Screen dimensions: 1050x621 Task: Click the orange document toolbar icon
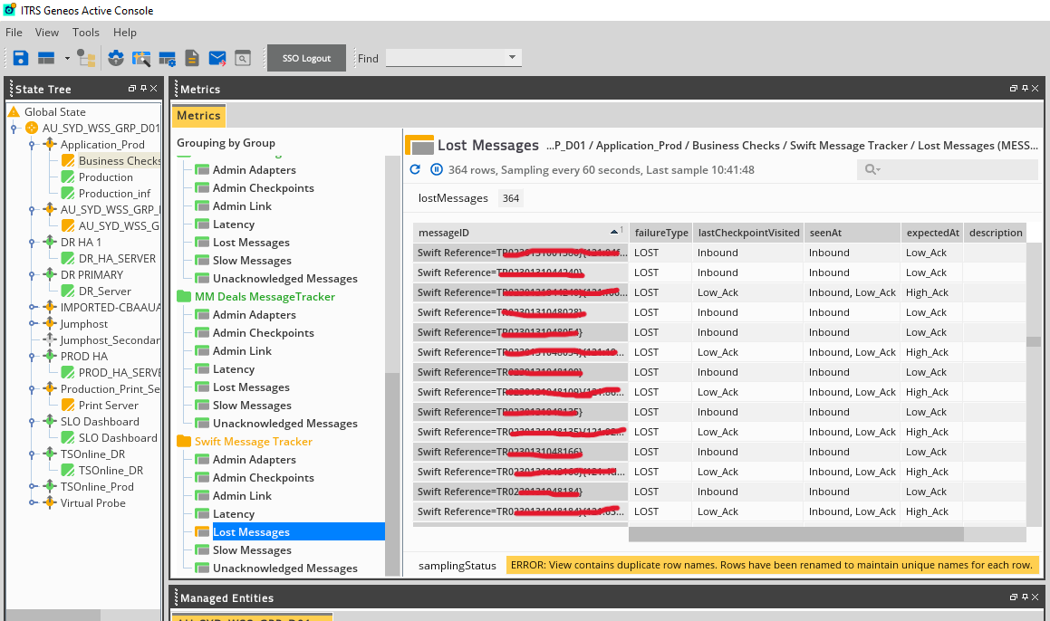[192, 58]
